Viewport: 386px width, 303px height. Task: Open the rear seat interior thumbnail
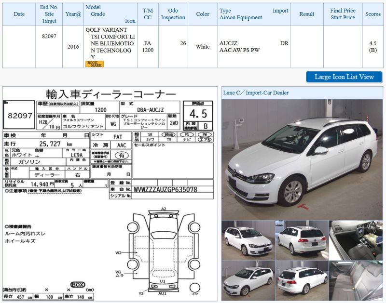pos(356,281)
